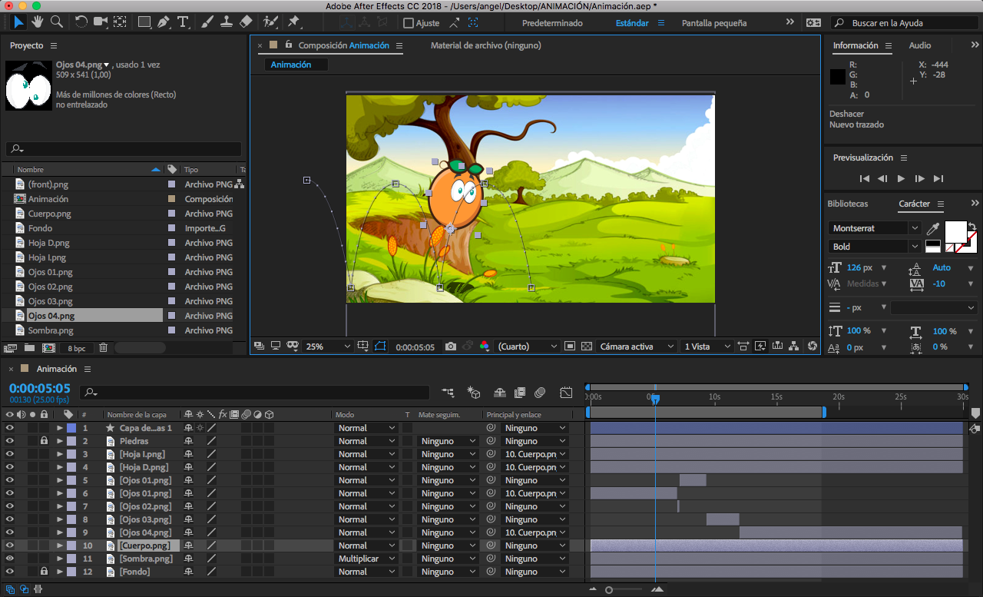983x597 pixels.
Task: Toggle transparency grid in composition viewer
Action: 587,347
